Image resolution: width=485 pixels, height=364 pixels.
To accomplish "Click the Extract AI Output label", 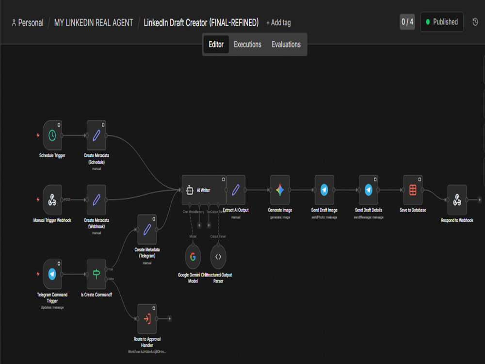I will 236,210.
